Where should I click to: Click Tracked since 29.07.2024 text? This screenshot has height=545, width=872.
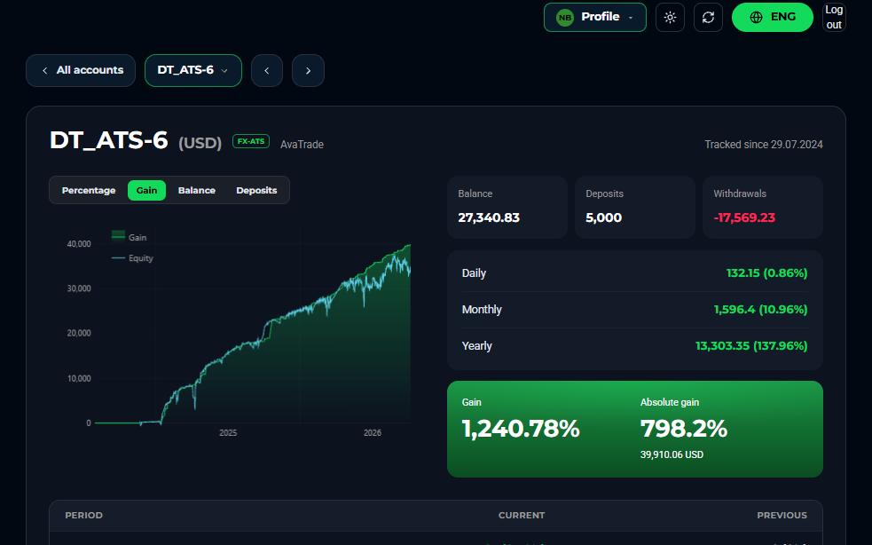pos(764,145)
